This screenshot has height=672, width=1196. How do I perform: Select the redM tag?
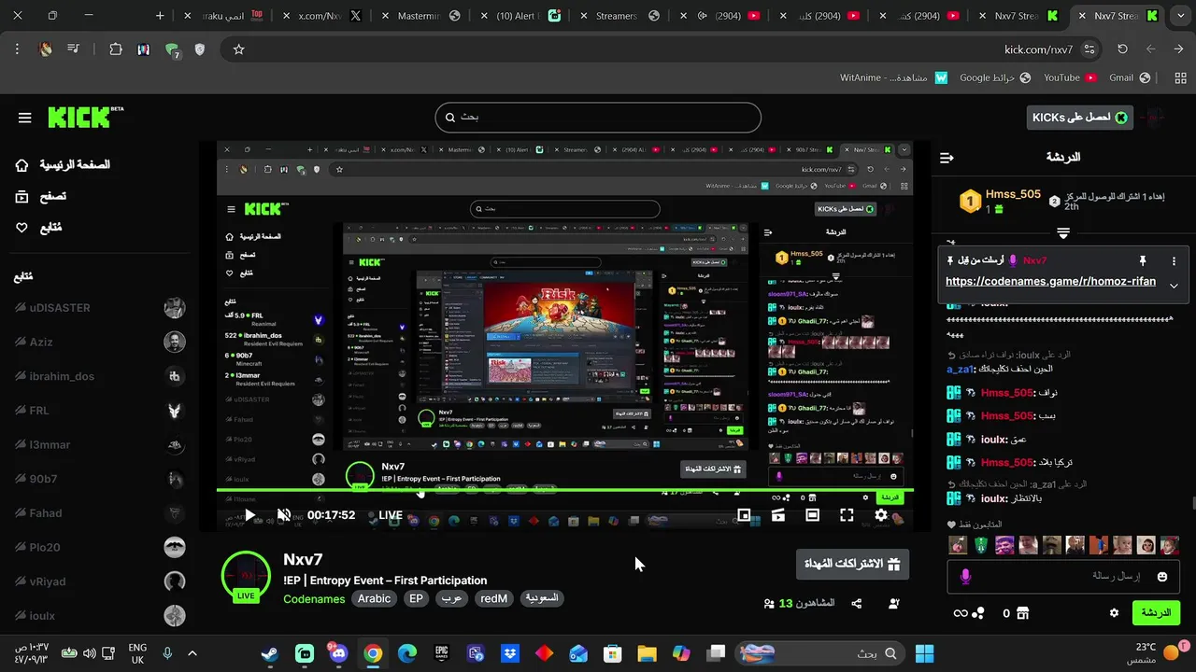pyautogui.click(x=493, y=599)
